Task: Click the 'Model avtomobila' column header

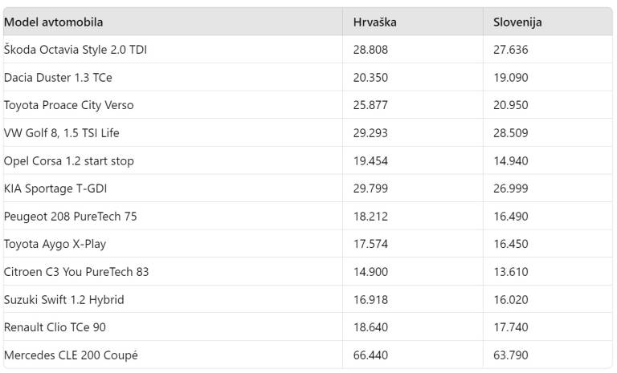Action: click(53, 22)
